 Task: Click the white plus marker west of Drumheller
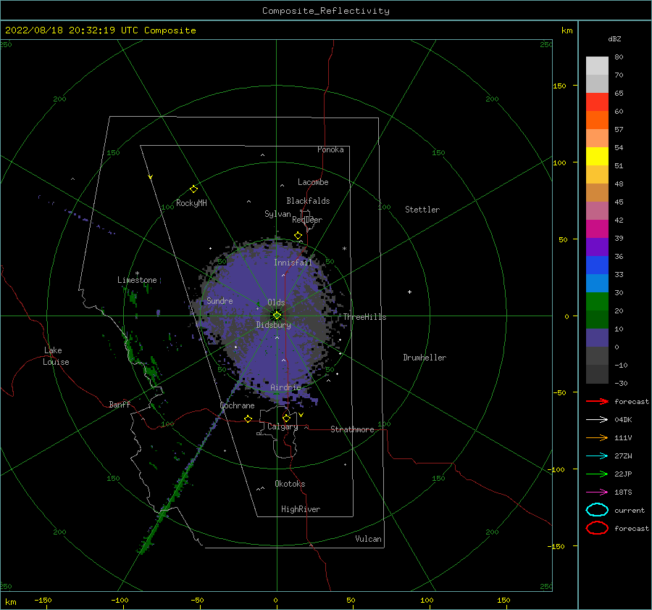point(409,292)
